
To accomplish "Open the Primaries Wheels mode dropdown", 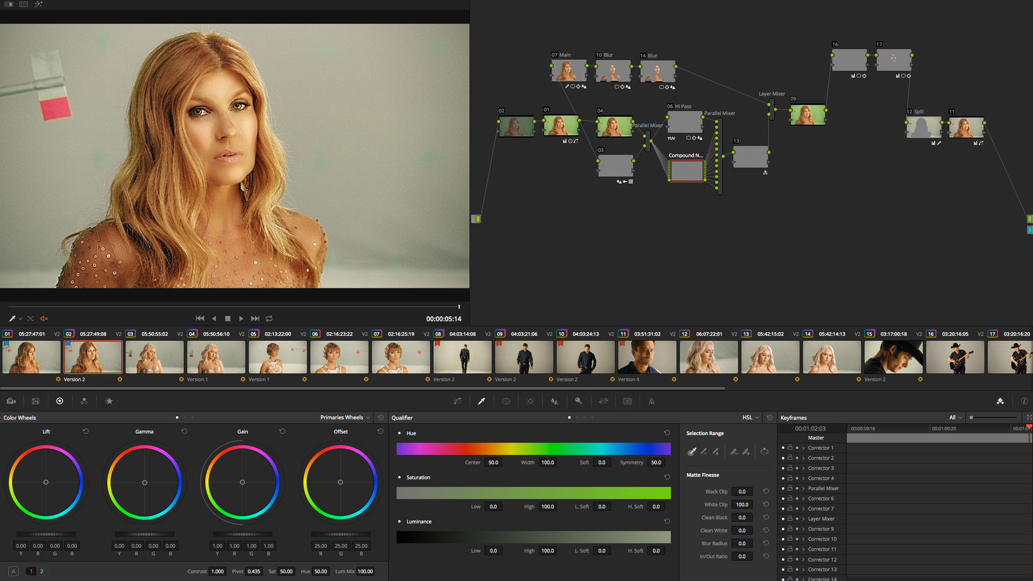I will click(345, 417).
